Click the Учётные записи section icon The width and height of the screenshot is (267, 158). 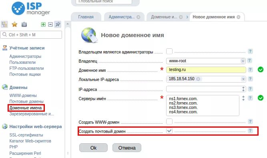coord(5,48)
